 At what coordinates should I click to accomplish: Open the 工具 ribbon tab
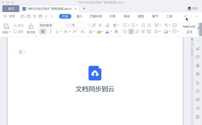[169, 16]
